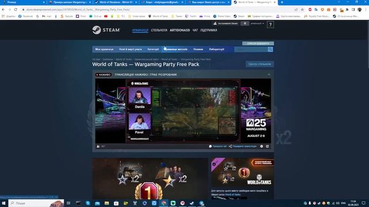Open 'Лабораторії' labs tab
Screen dimensions: 369x207
[217, 49]
